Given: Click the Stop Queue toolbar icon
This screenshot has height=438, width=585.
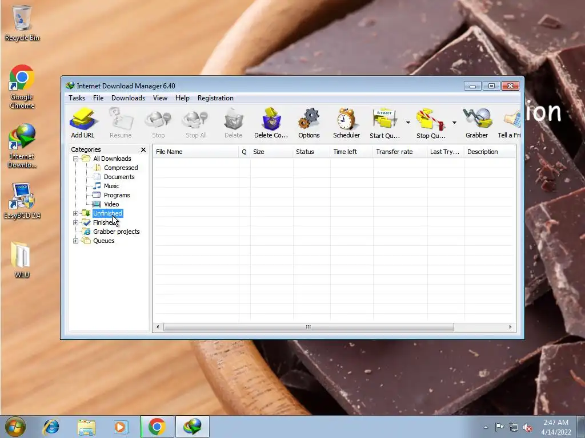Looking at the screenshot, I should coord(431,123).
